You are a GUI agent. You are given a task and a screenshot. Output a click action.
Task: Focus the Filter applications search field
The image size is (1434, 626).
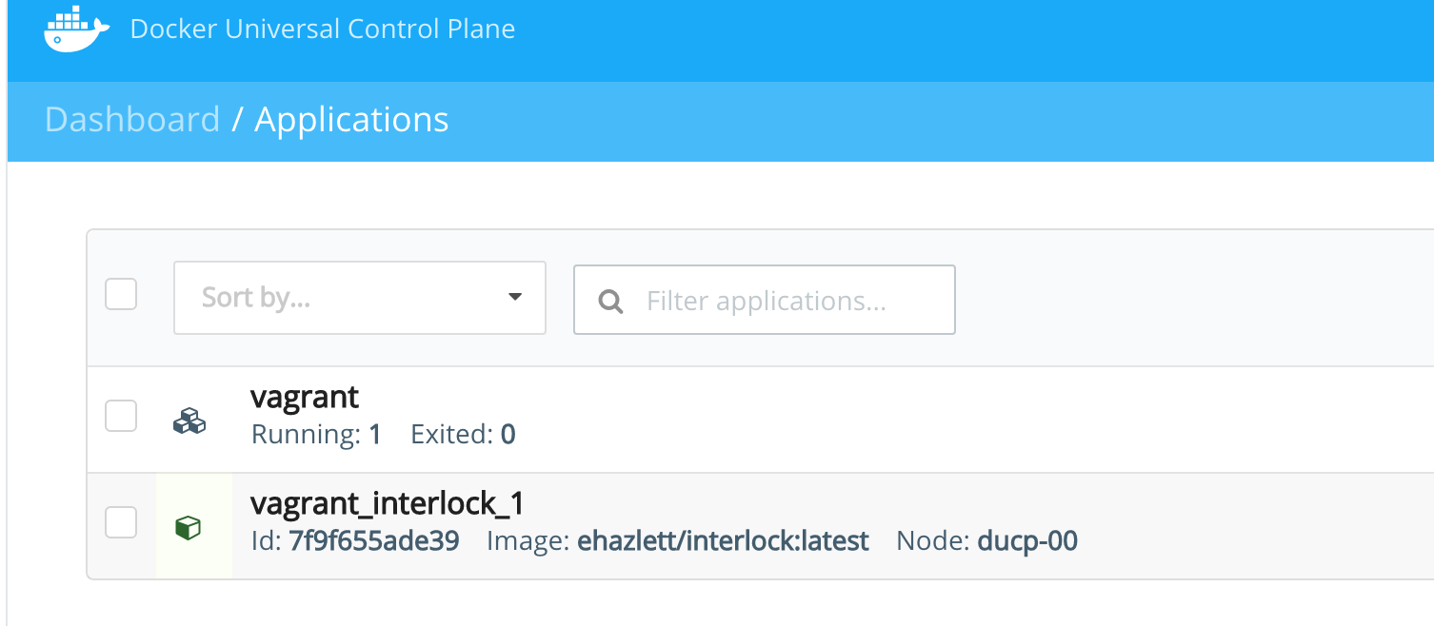[765, 300]
